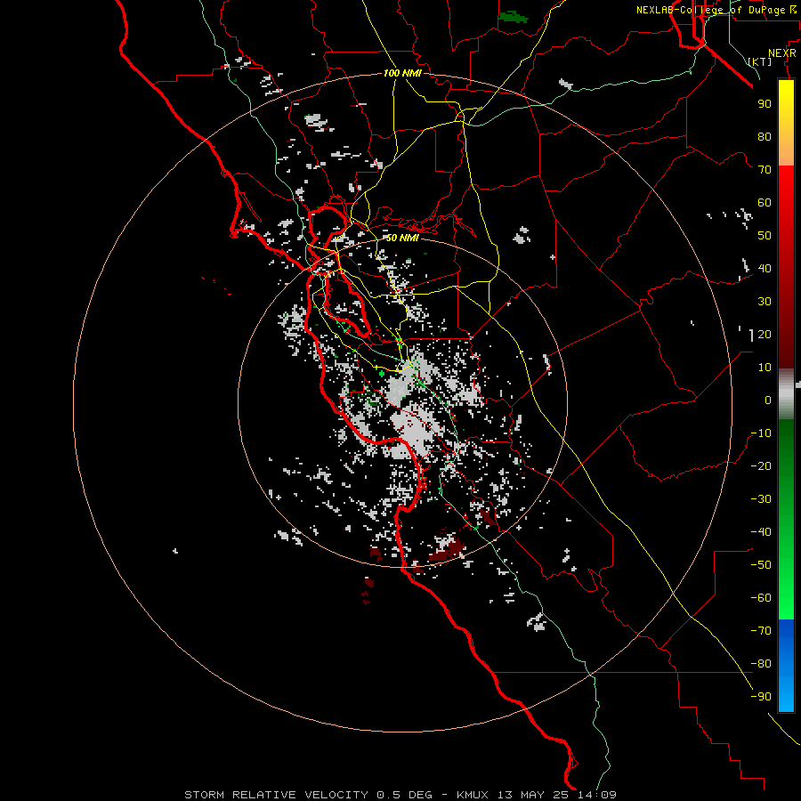The image size is (801, 801).
Task: Click the "-40" value on velocity scale
Action: point(761,532)
